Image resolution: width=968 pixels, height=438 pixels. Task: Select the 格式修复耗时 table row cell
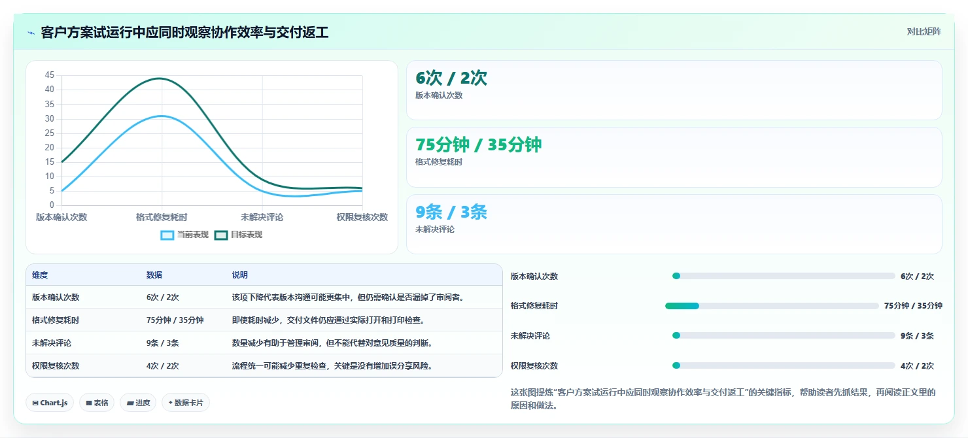(x=56, y=320)
